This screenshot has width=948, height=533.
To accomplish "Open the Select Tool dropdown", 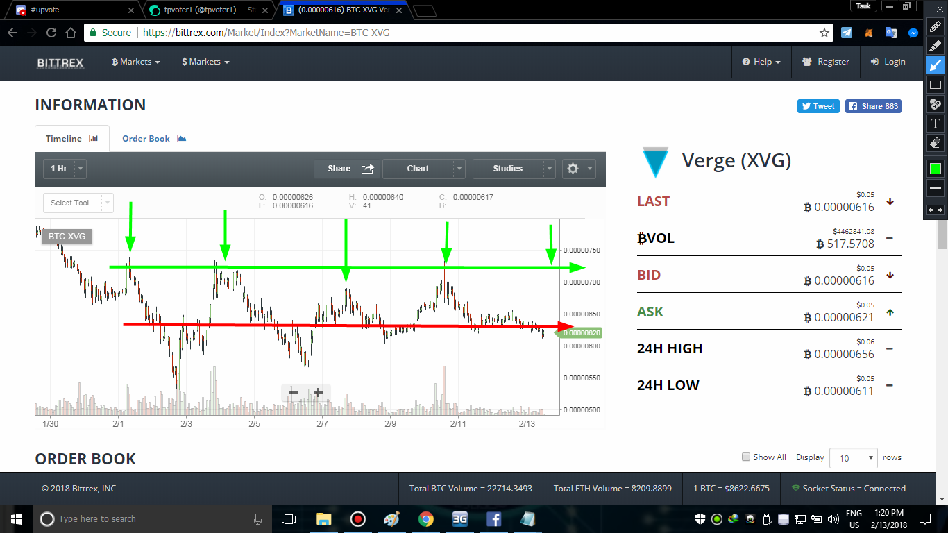I will (78, 203).
